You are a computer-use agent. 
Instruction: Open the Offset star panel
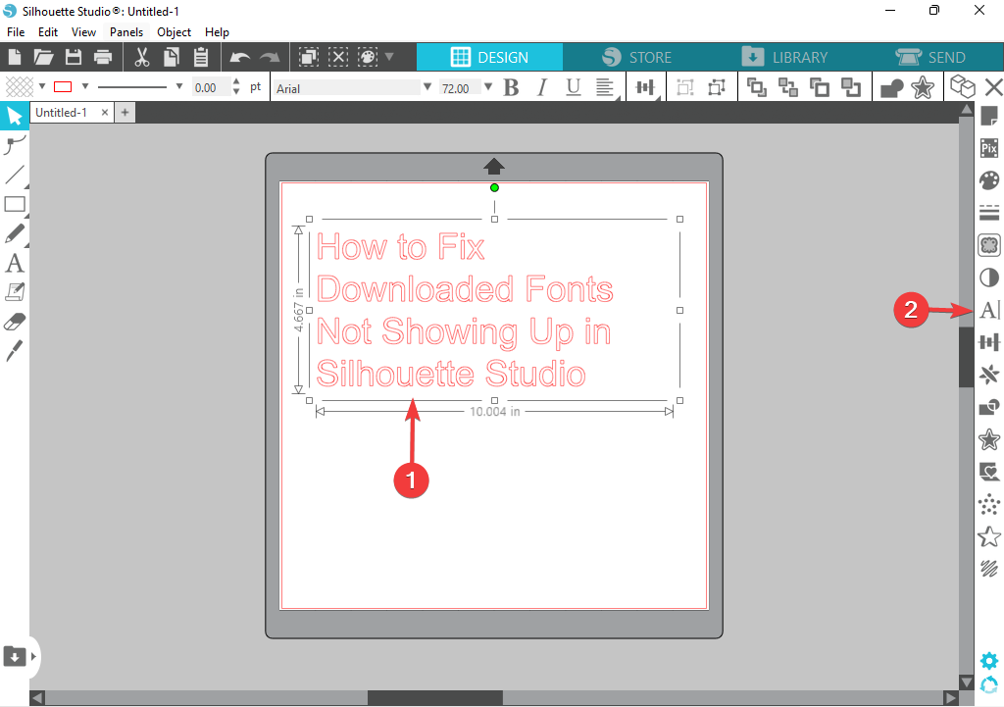coord(989,440)
